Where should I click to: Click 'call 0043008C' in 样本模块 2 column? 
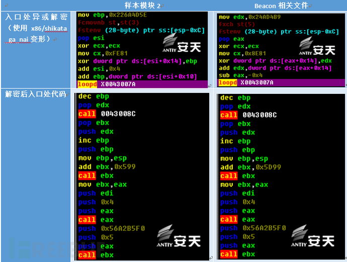[107, 114]
